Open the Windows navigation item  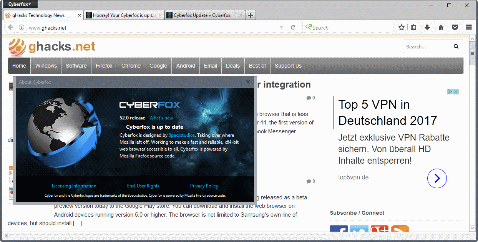(x=46, y=66)
